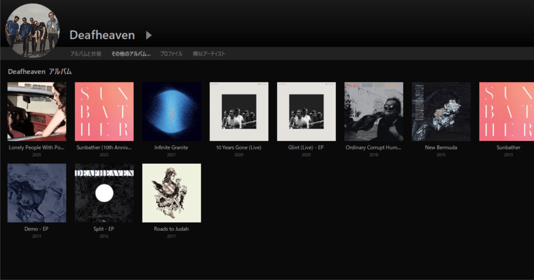Viewport: 534px width, 280px height.
Task: Open the Glint (Live) - EP cover
Action: [x=306, y=112]
